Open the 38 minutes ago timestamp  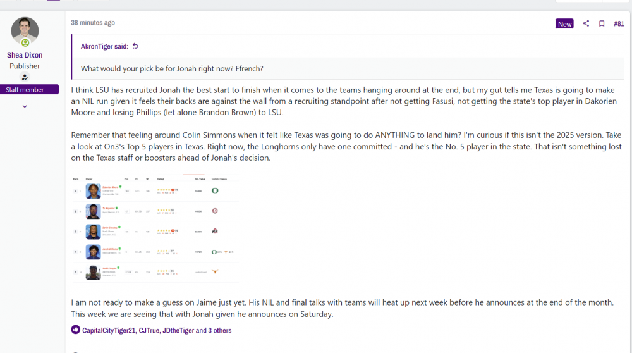coord(93,23)
